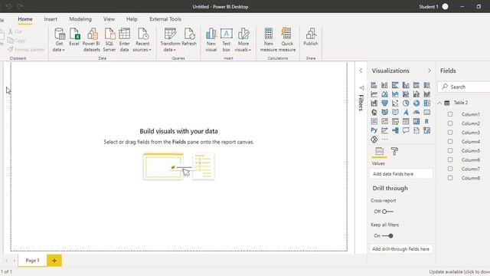Select the Clustered column chart visual
Image resolution: width=490 pixels, height=276 pixels.
click(x=406, y=85)
